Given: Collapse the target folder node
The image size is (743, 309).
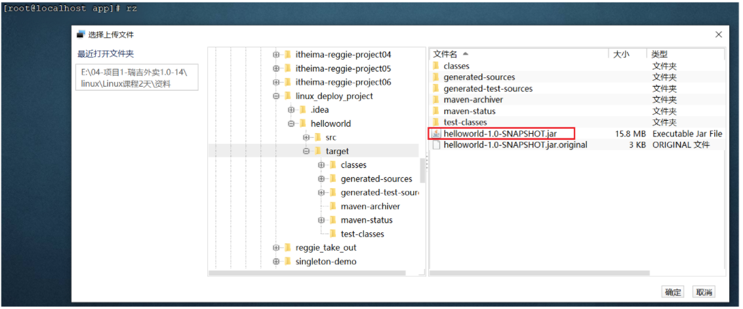Looking at the screenshot, I should [306, 151].
